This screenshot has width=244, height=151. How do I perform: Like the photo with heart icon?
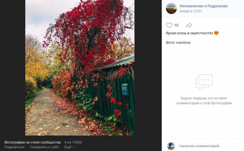[169, 25]
